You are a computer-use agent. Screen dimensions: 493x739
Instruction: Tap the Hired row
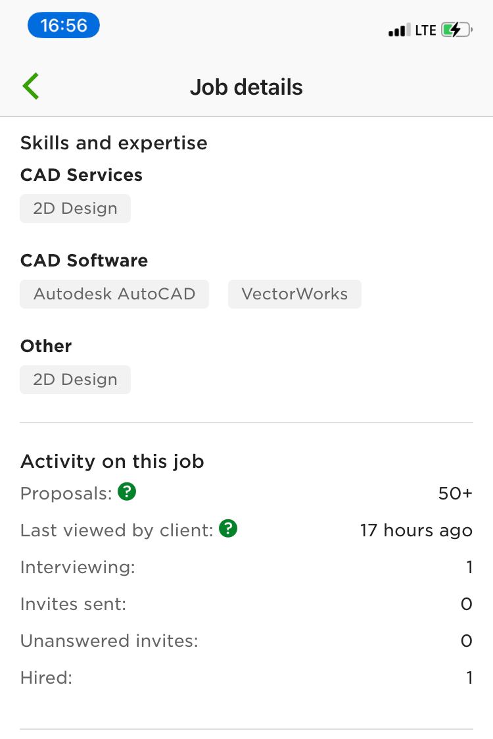246,678
